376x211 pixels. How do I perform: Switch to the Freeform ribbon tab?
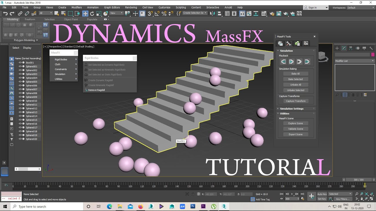[30, 19]
